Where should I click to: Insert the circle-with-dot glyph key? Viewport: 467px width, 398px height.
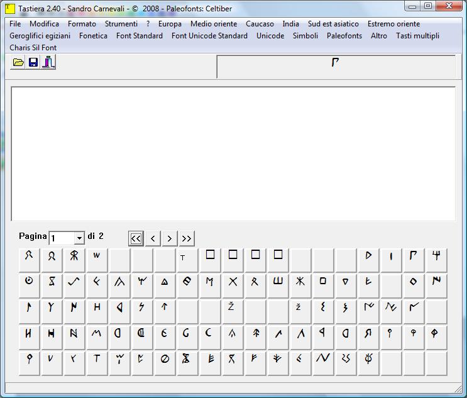(x=29, y=286)
